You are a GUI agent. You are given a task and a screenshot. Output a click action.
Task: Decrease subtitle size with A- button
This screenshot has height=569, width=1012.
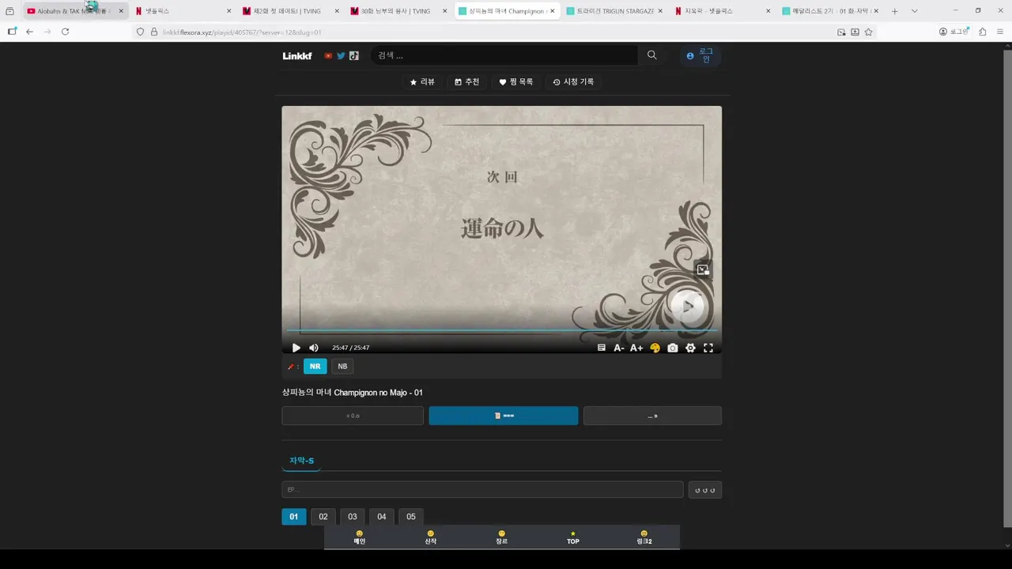coord(619,348)
